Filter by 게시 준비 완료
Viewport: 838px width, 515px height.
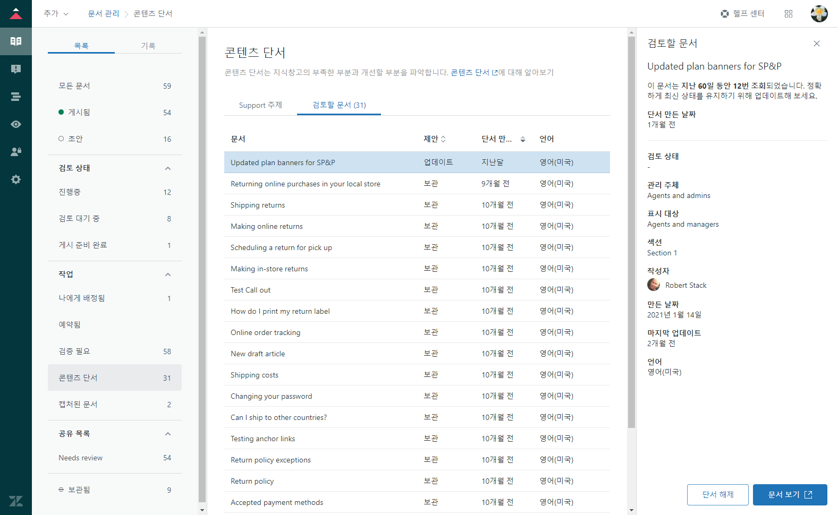(115, 245)
